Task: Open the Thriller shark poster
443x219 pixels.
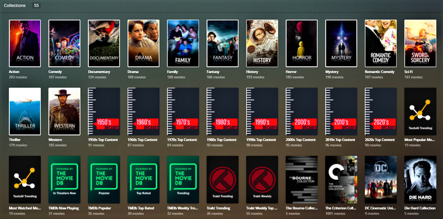Action: [25, 111]
